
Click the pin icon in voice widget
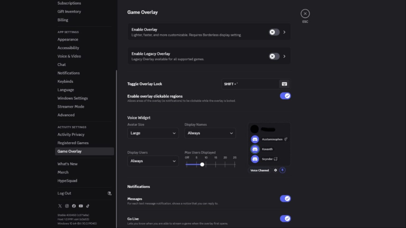click(282, 170)
